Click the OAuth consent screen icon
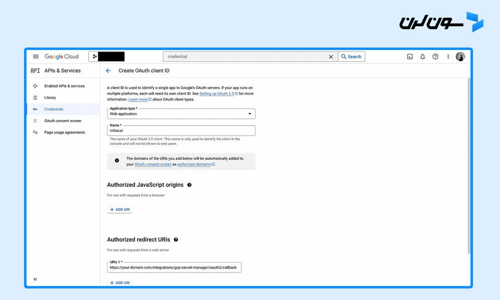 click(35, 121)
